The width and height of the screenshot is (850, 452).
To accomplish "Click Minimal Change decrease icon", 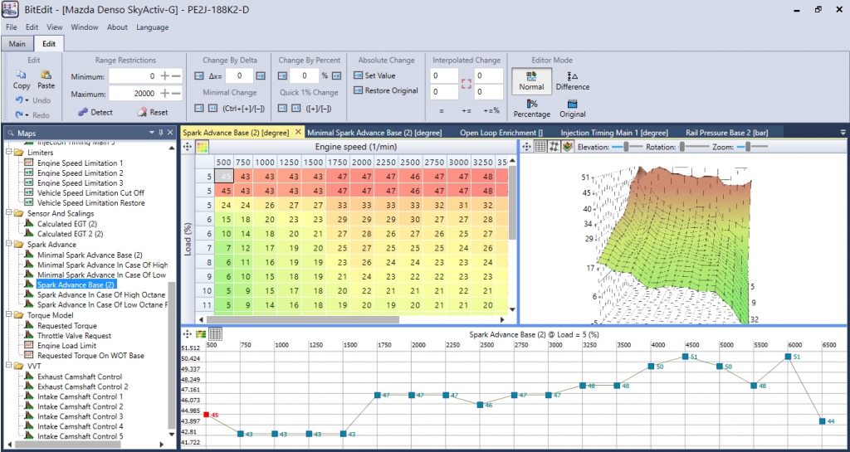I will pyautogui.click(x=198, y=109).
